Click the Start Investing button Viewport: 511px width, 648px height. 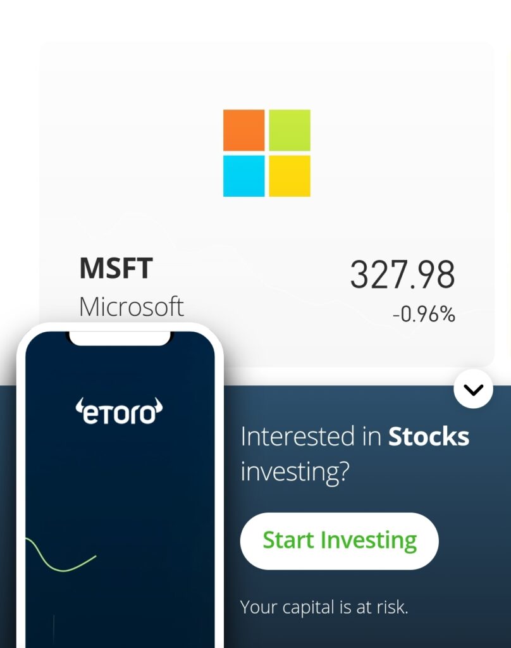[x=339, y=540]
